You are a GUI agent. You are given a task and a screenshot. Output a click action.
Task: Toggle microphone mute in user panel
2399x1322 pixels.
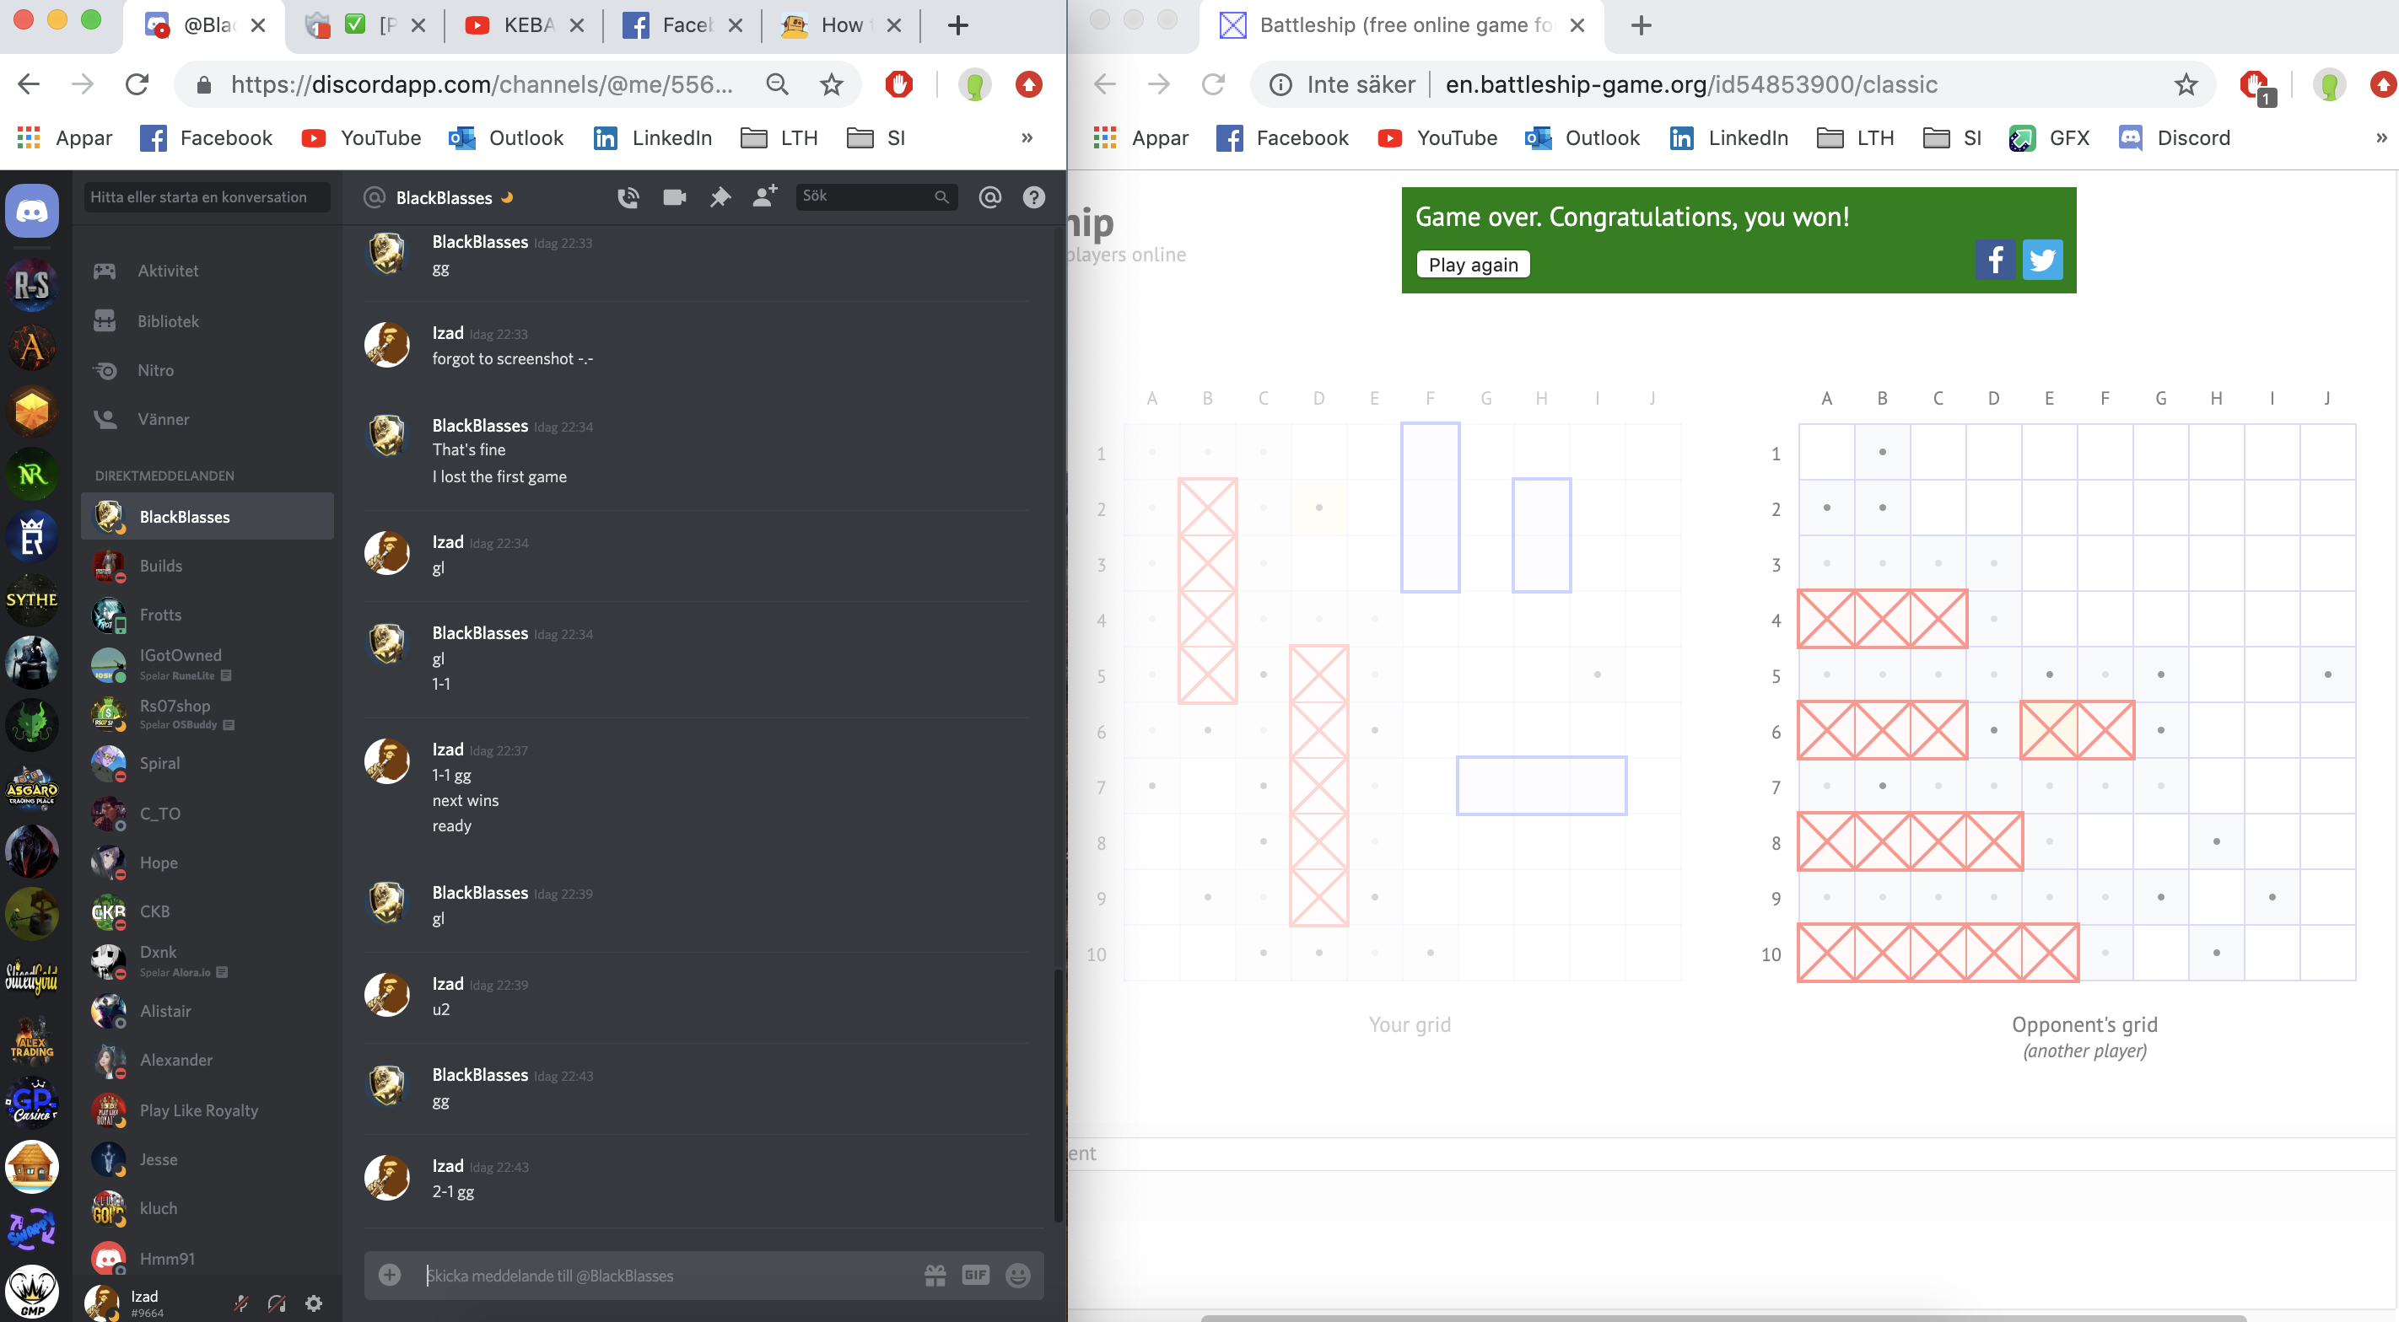(x=241, y=1303)
